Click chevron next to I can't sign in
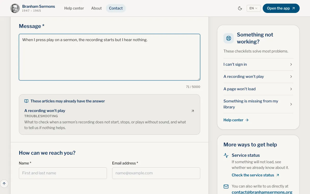 [x=291, y=64]
